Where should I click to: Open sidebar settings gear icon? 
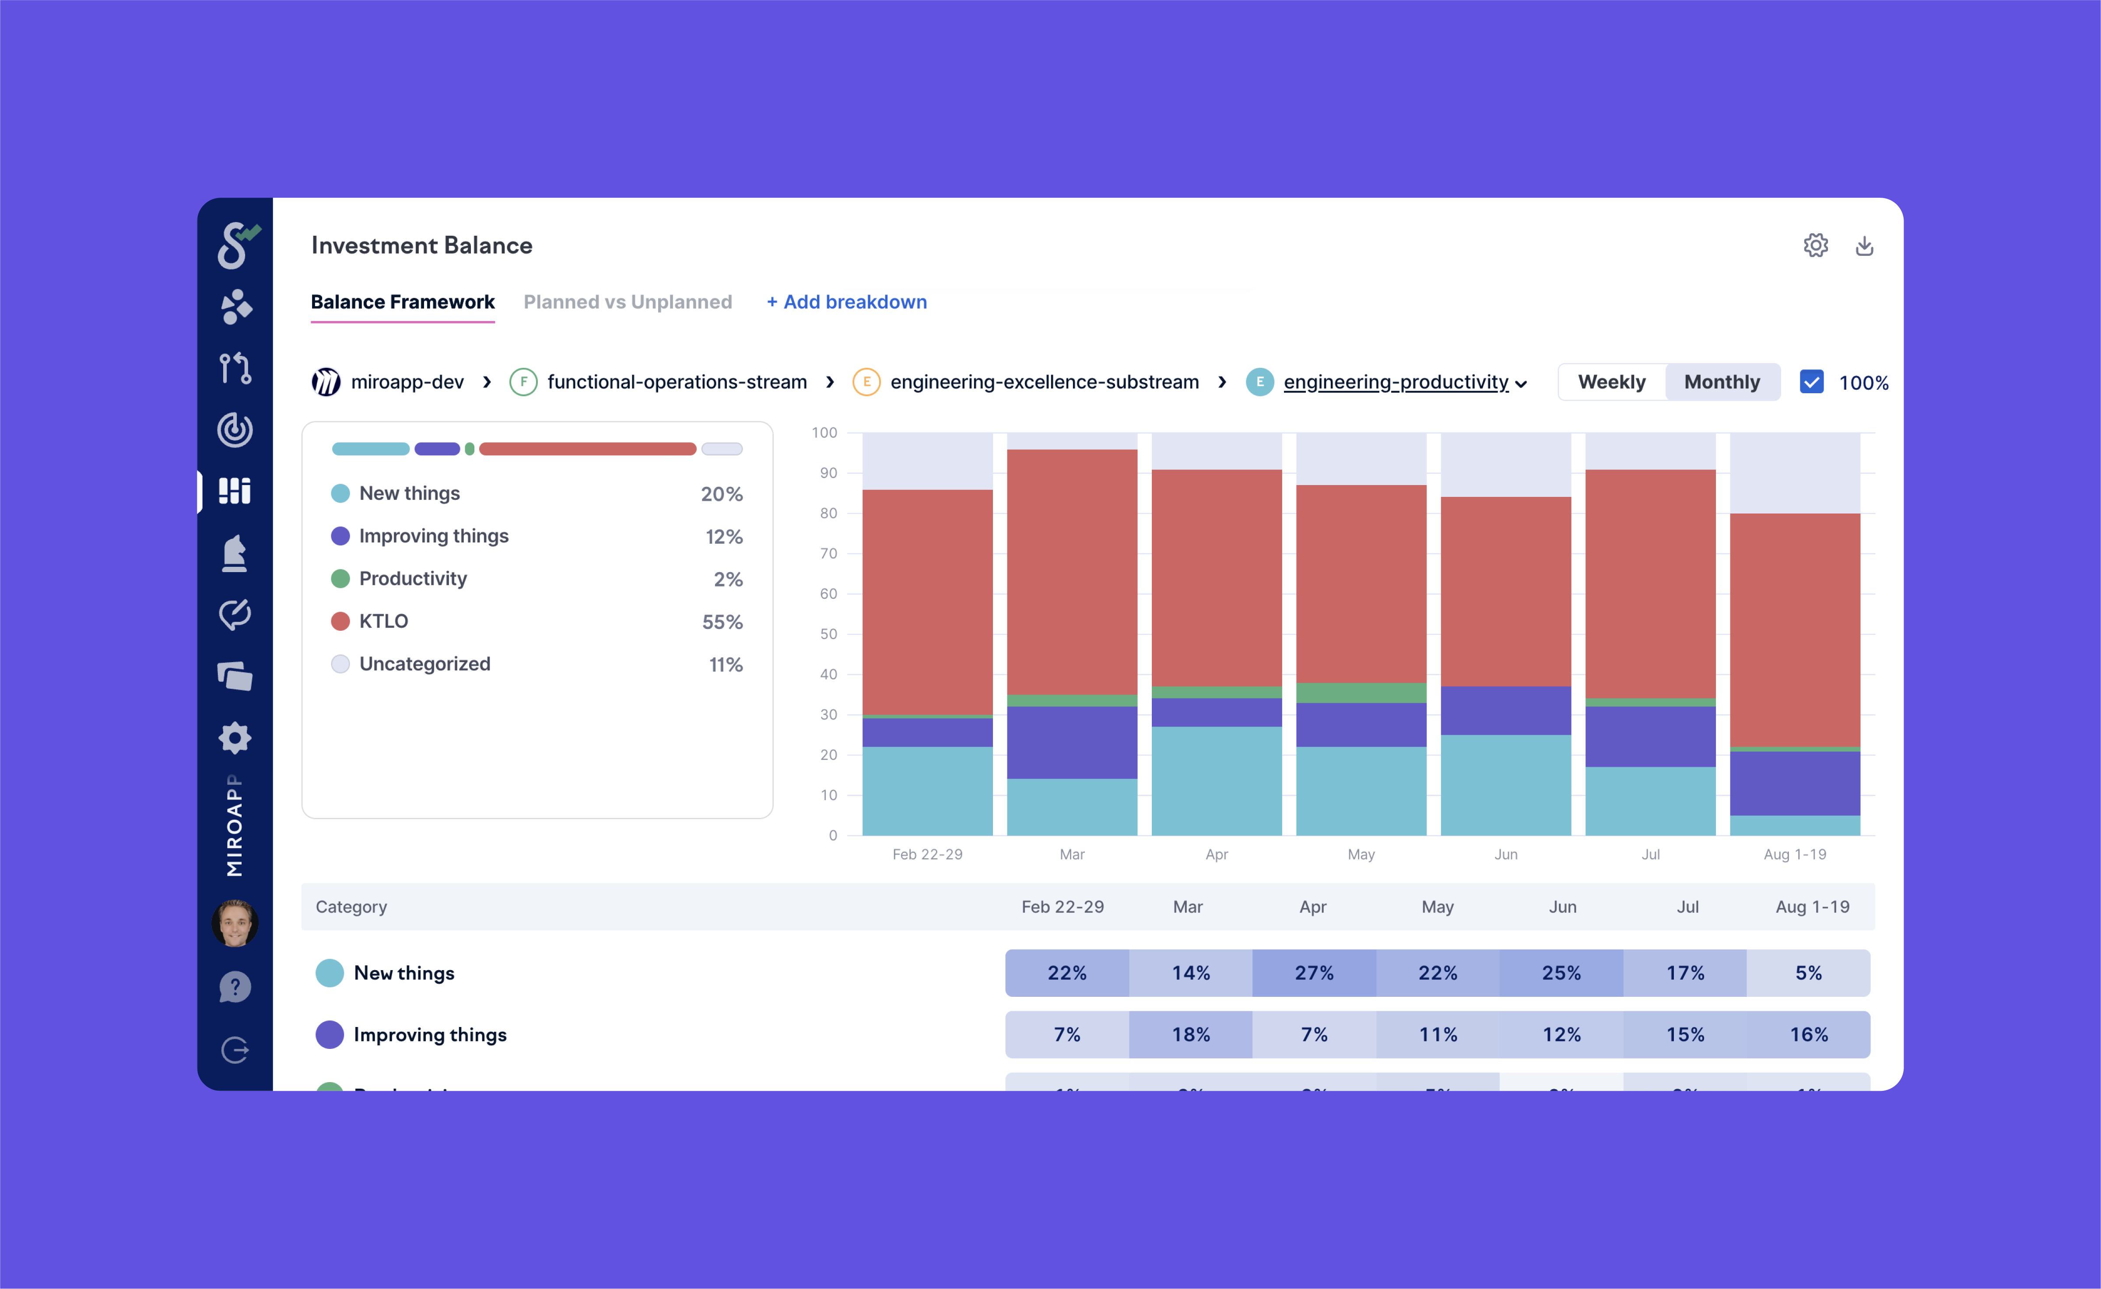pos(235,737)
